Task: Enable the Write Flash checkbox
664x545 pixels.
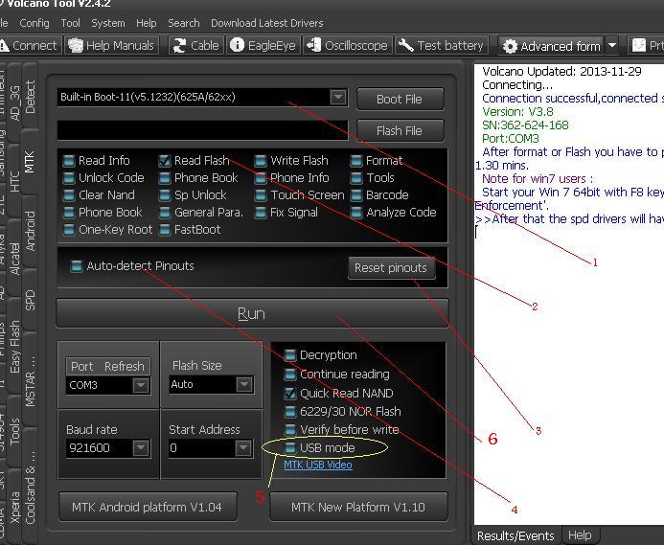Action: point(261,161)
